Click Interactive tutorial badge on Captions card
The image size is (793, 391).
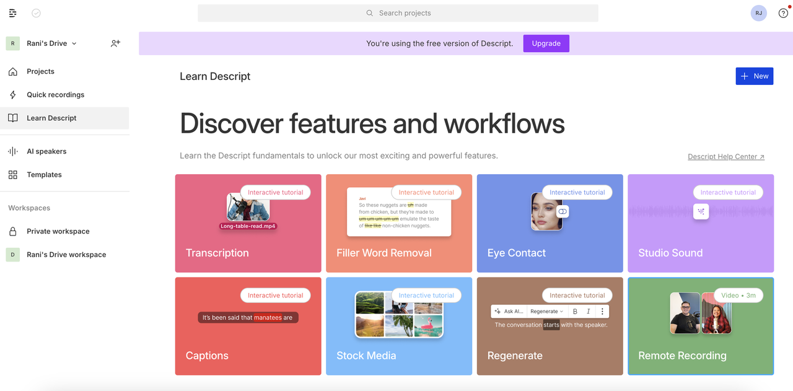coord(276,296)
